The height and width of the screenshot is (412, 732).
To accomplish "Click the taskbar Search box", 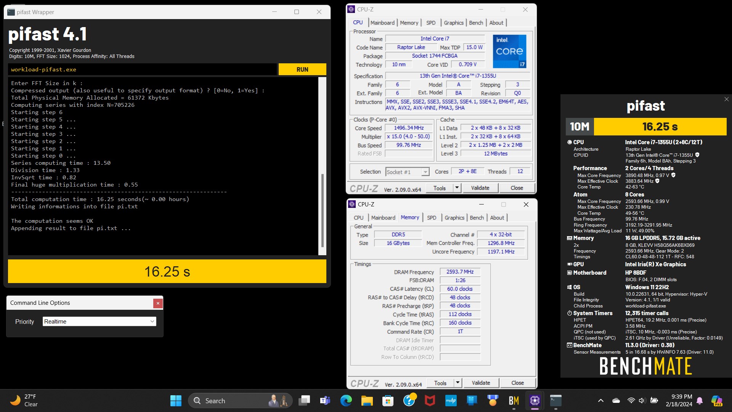I will (x=240, y=401).
